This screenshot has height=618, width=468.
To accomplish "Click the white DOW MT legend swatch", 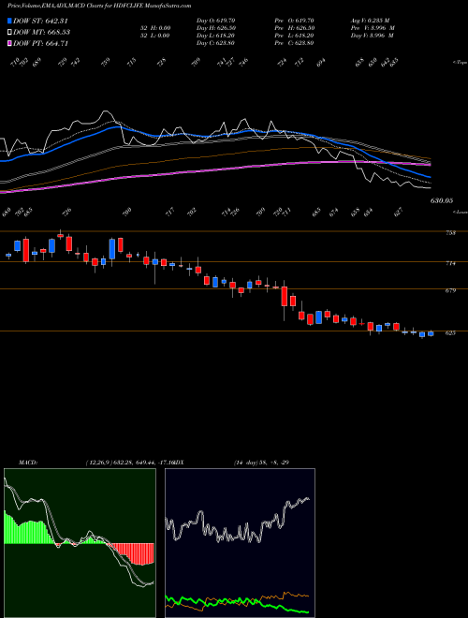I will [9, 33].
